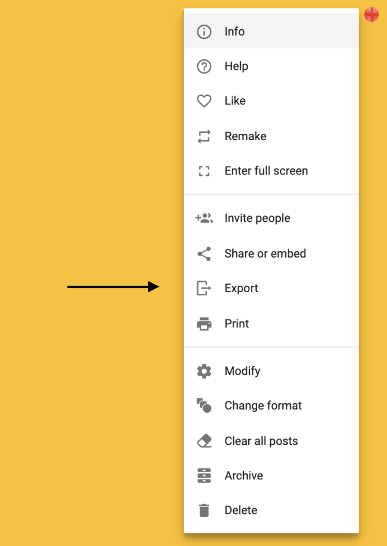Image resolution: width=387 pixels, height=546 pixels.
Task: Choose Enter full screen from menu
Action: (x=271, y=171)
